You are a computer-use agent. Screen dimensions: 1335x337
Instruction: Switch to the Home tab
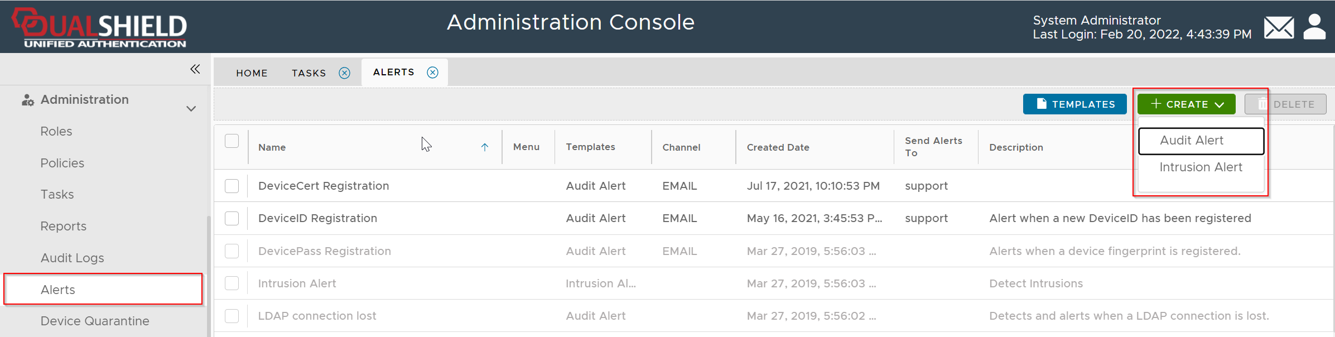click(252, 73)
